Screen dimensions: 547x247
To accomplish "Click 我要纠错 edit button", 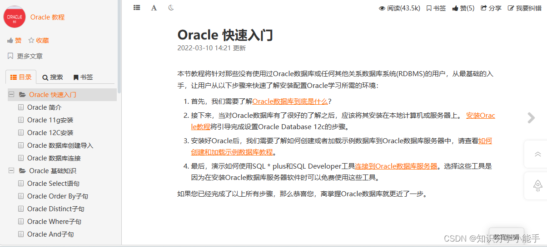I will [x=524, y=8].
